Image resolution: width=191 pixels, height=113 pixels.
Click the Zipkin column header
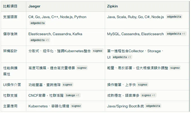[x=113, y=6]
